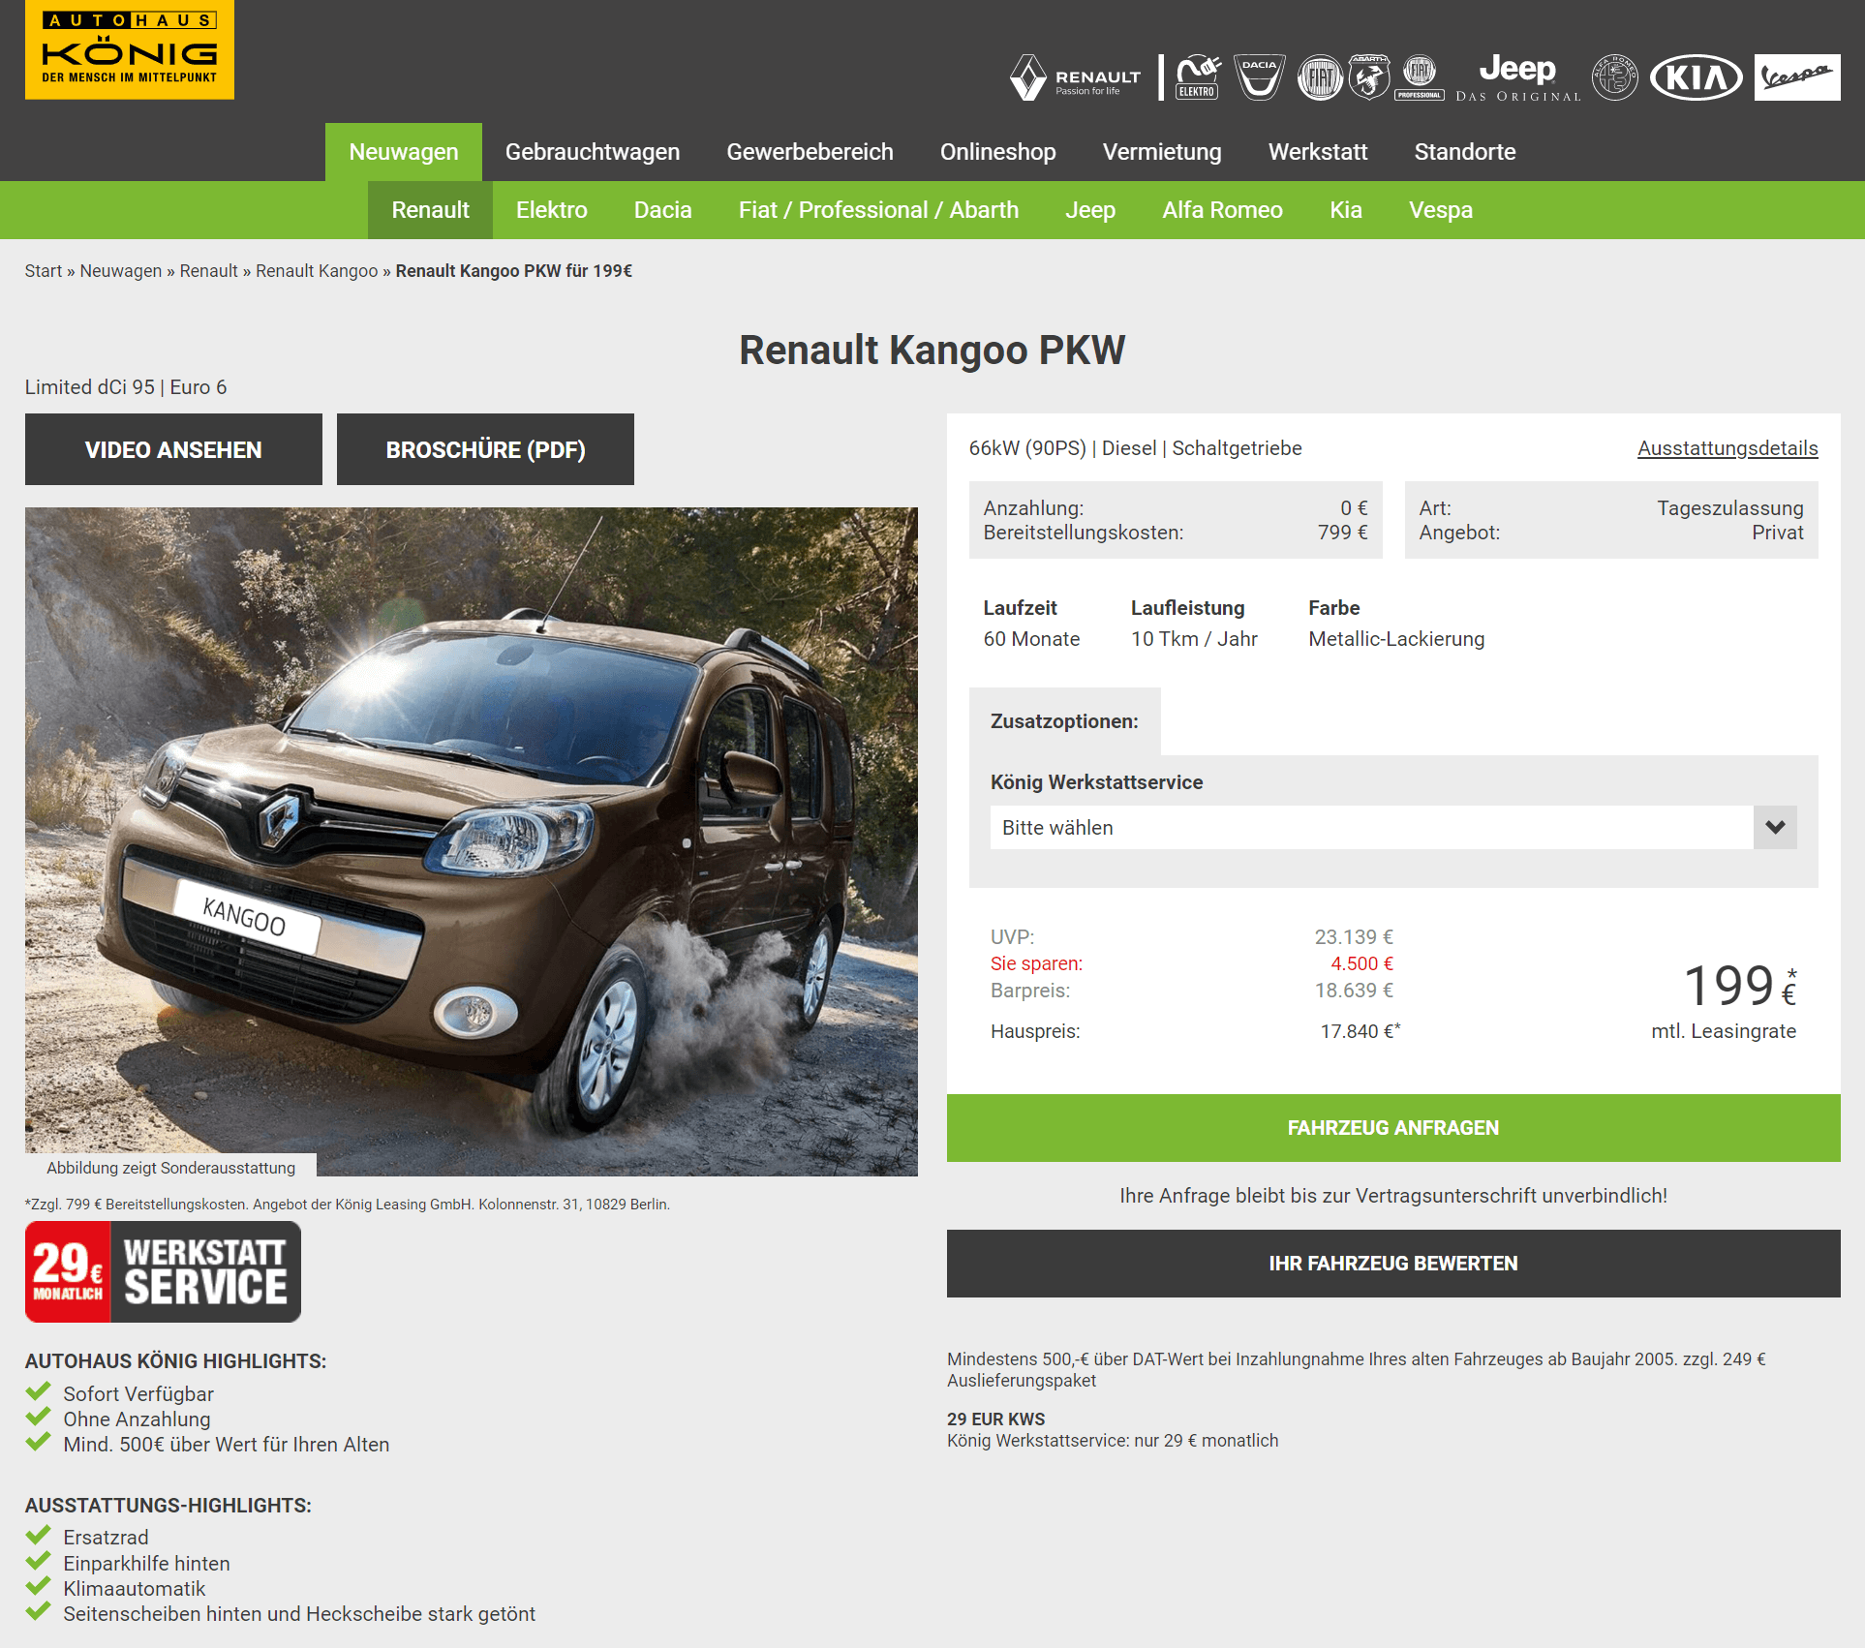Click the 29 EUR KWS heading
The image size is (1865, 1648).
(995, 1419)
